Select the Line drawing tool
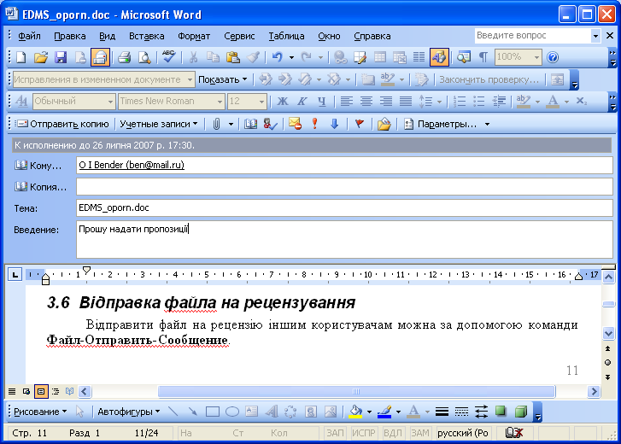This screenshot has height=444, width=621. point(173,412)
